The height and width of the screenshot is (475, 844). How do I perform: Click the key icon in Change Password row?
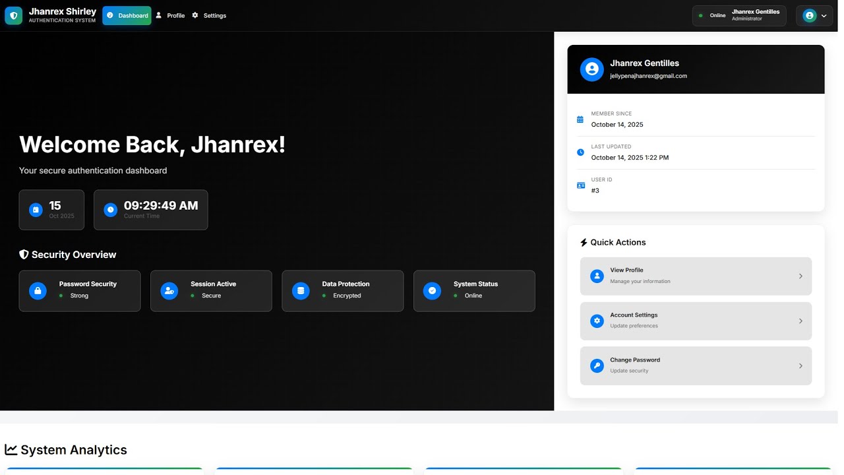click(597, 365)
